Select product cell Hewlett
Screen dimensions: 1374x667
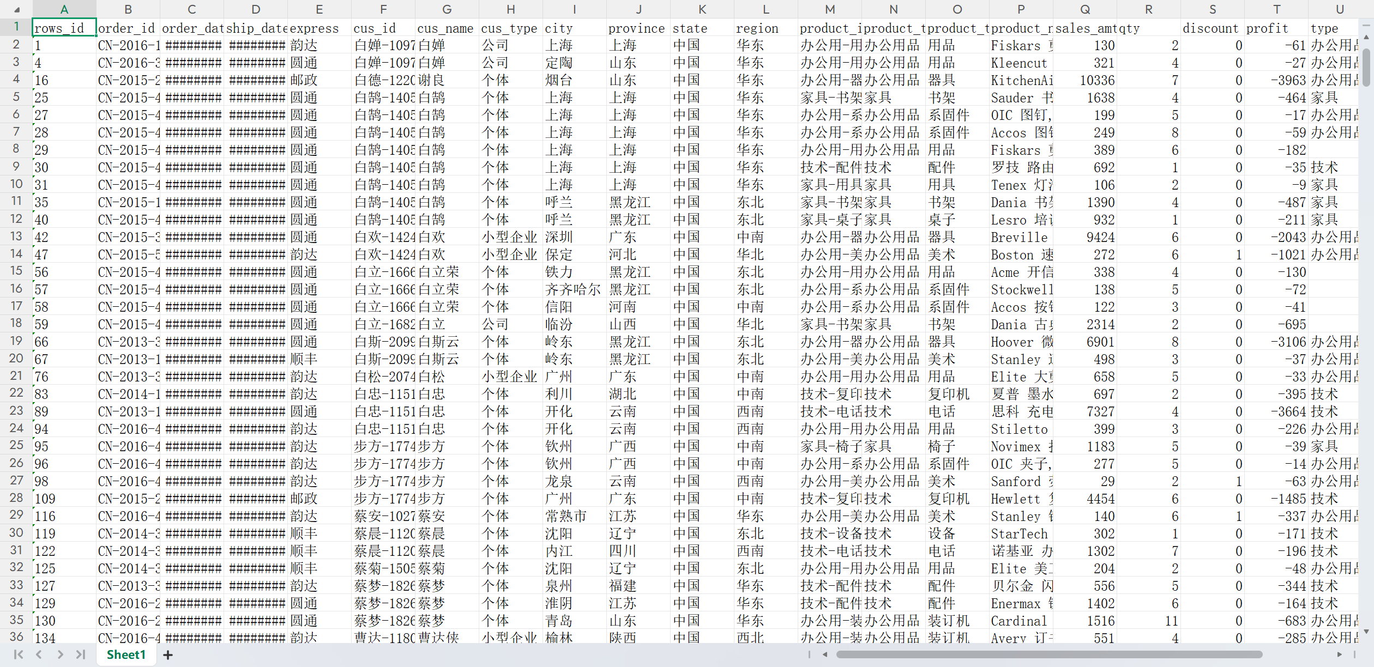(1021, 499)
